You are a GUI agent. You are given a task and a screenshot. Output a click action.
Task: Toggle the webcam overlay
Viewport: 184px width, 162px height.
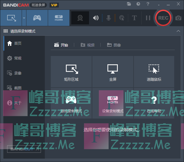coord(80,18)
